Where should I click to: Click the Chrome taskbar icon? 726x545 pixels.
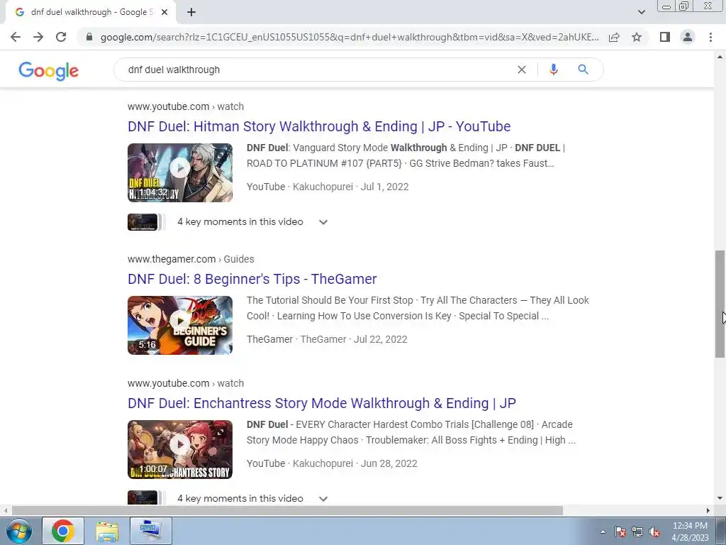pyautogui.click(x=63, y=531)
